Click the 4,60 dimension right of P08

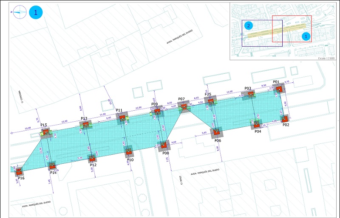(173, 142)
